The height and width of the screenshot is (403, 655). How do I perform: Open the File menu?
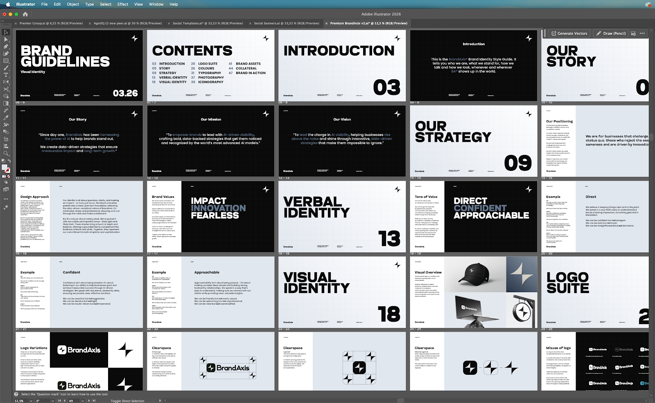click(x=44, y=4)
